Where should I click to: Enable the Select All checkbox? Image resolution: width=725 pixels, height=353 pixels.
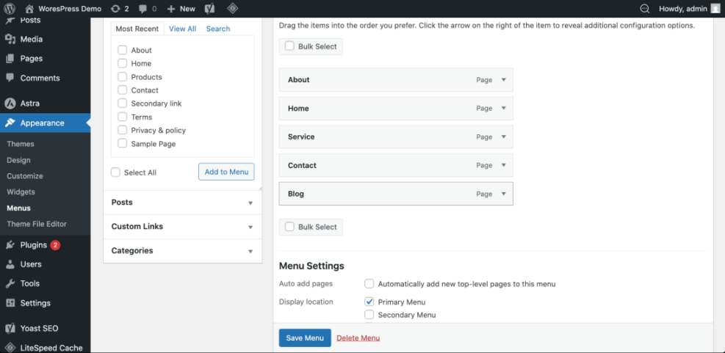coord(115,172)
